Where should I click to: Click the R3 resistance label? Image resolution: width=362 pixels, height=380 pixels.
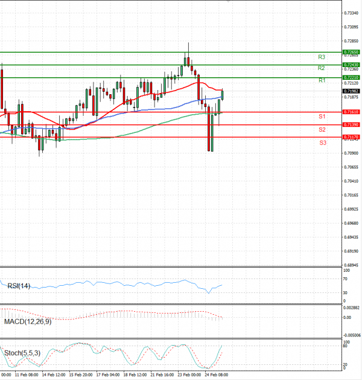coord(322,57)
